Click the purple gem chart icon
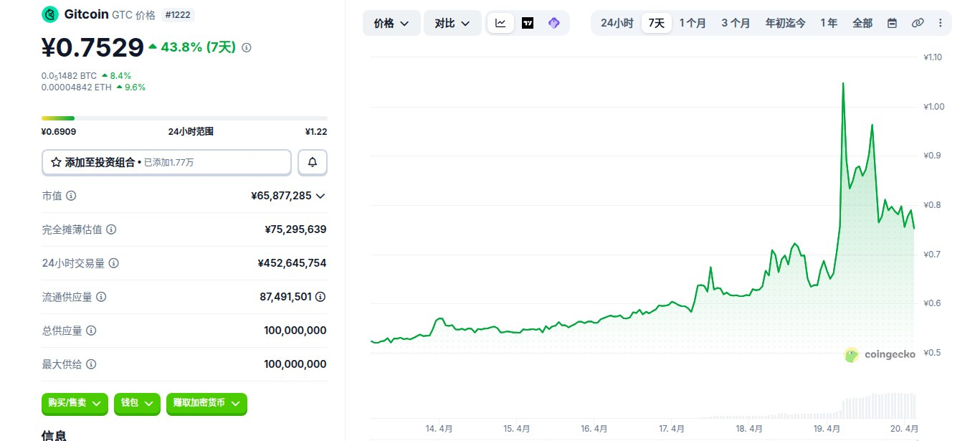Image resolution: width=975 pixels, height=441 pixels. tap(553, 23)
